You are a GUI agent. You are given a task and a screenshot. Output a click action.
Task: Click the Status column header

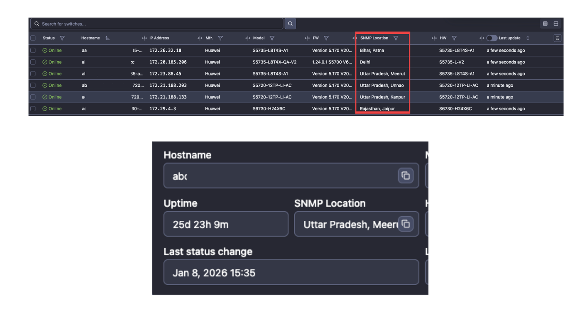click(49, 38)
